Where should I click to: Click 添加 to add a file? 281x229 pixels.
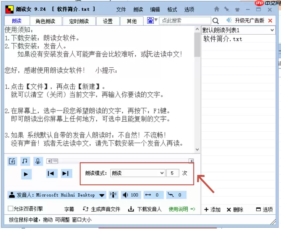212,210
